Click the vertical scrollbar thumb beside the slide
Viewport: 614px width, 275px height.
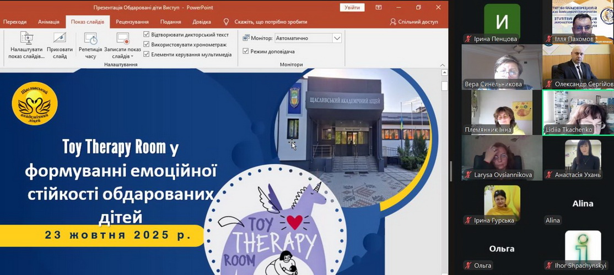(444, 86)
